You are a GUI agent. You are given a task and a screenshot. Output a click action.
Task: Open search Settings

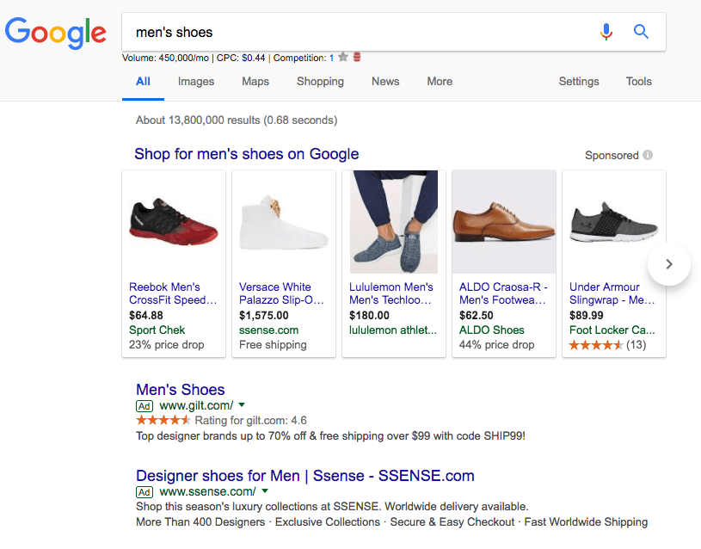pos(579,82)
